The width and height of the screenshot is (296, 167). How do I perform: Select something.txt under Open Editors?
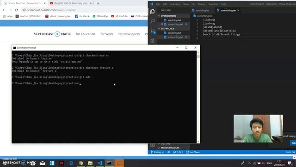[175, 25]
